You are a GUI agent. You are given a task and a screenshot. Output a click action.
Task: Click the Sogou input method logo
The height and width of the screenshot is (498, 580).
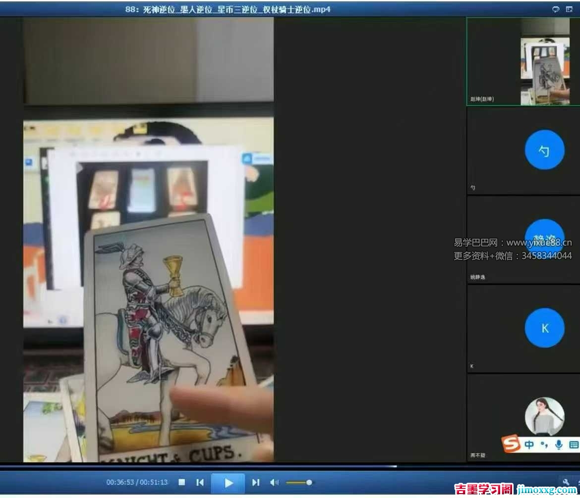[x=511, y=444]
